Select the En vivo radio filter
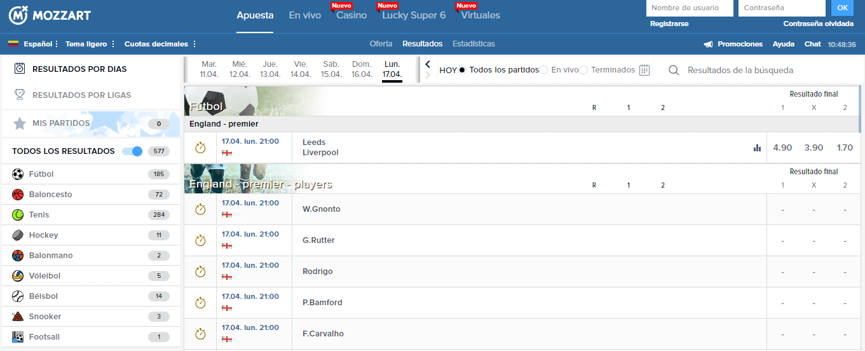 pyautogui.click(x=543, y=70)
